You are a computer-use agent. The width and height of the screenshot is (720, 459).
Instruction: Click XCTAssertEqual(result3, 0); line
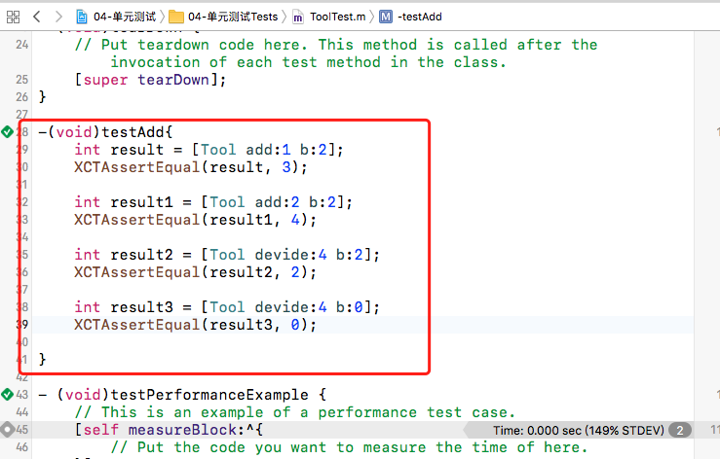click(x=196, y=325)
